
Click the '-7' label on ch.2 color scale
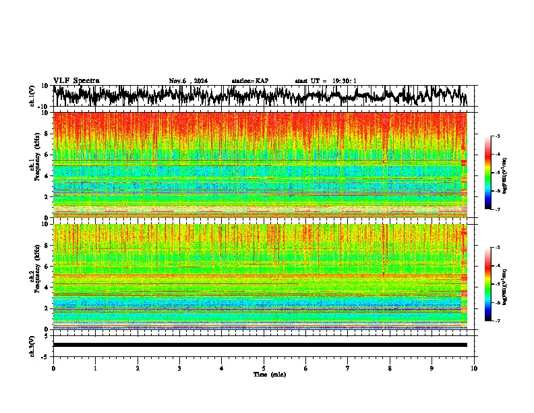(498, 321)
